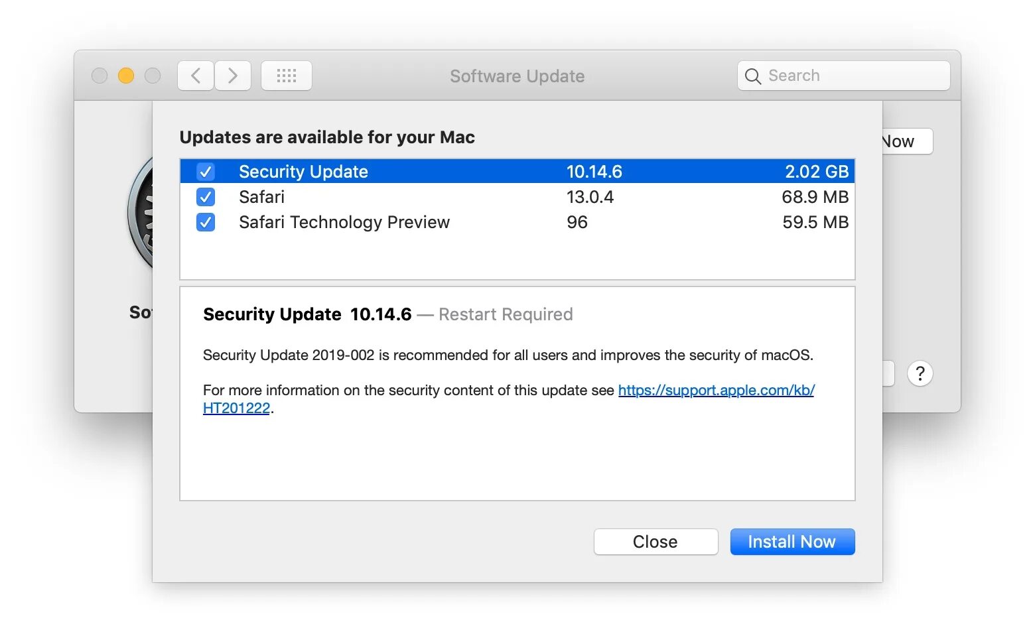Select the Security Update row
This screenshot has width=1035, height=618.
[464, 172]
